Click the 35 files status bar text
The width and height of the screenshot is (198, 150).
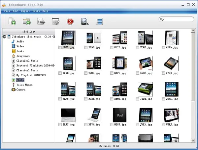[x=109, y=146]
